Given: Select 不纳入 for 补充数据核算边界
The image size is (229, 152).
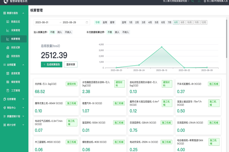Looking at the screenshot, I should (126, 32).
